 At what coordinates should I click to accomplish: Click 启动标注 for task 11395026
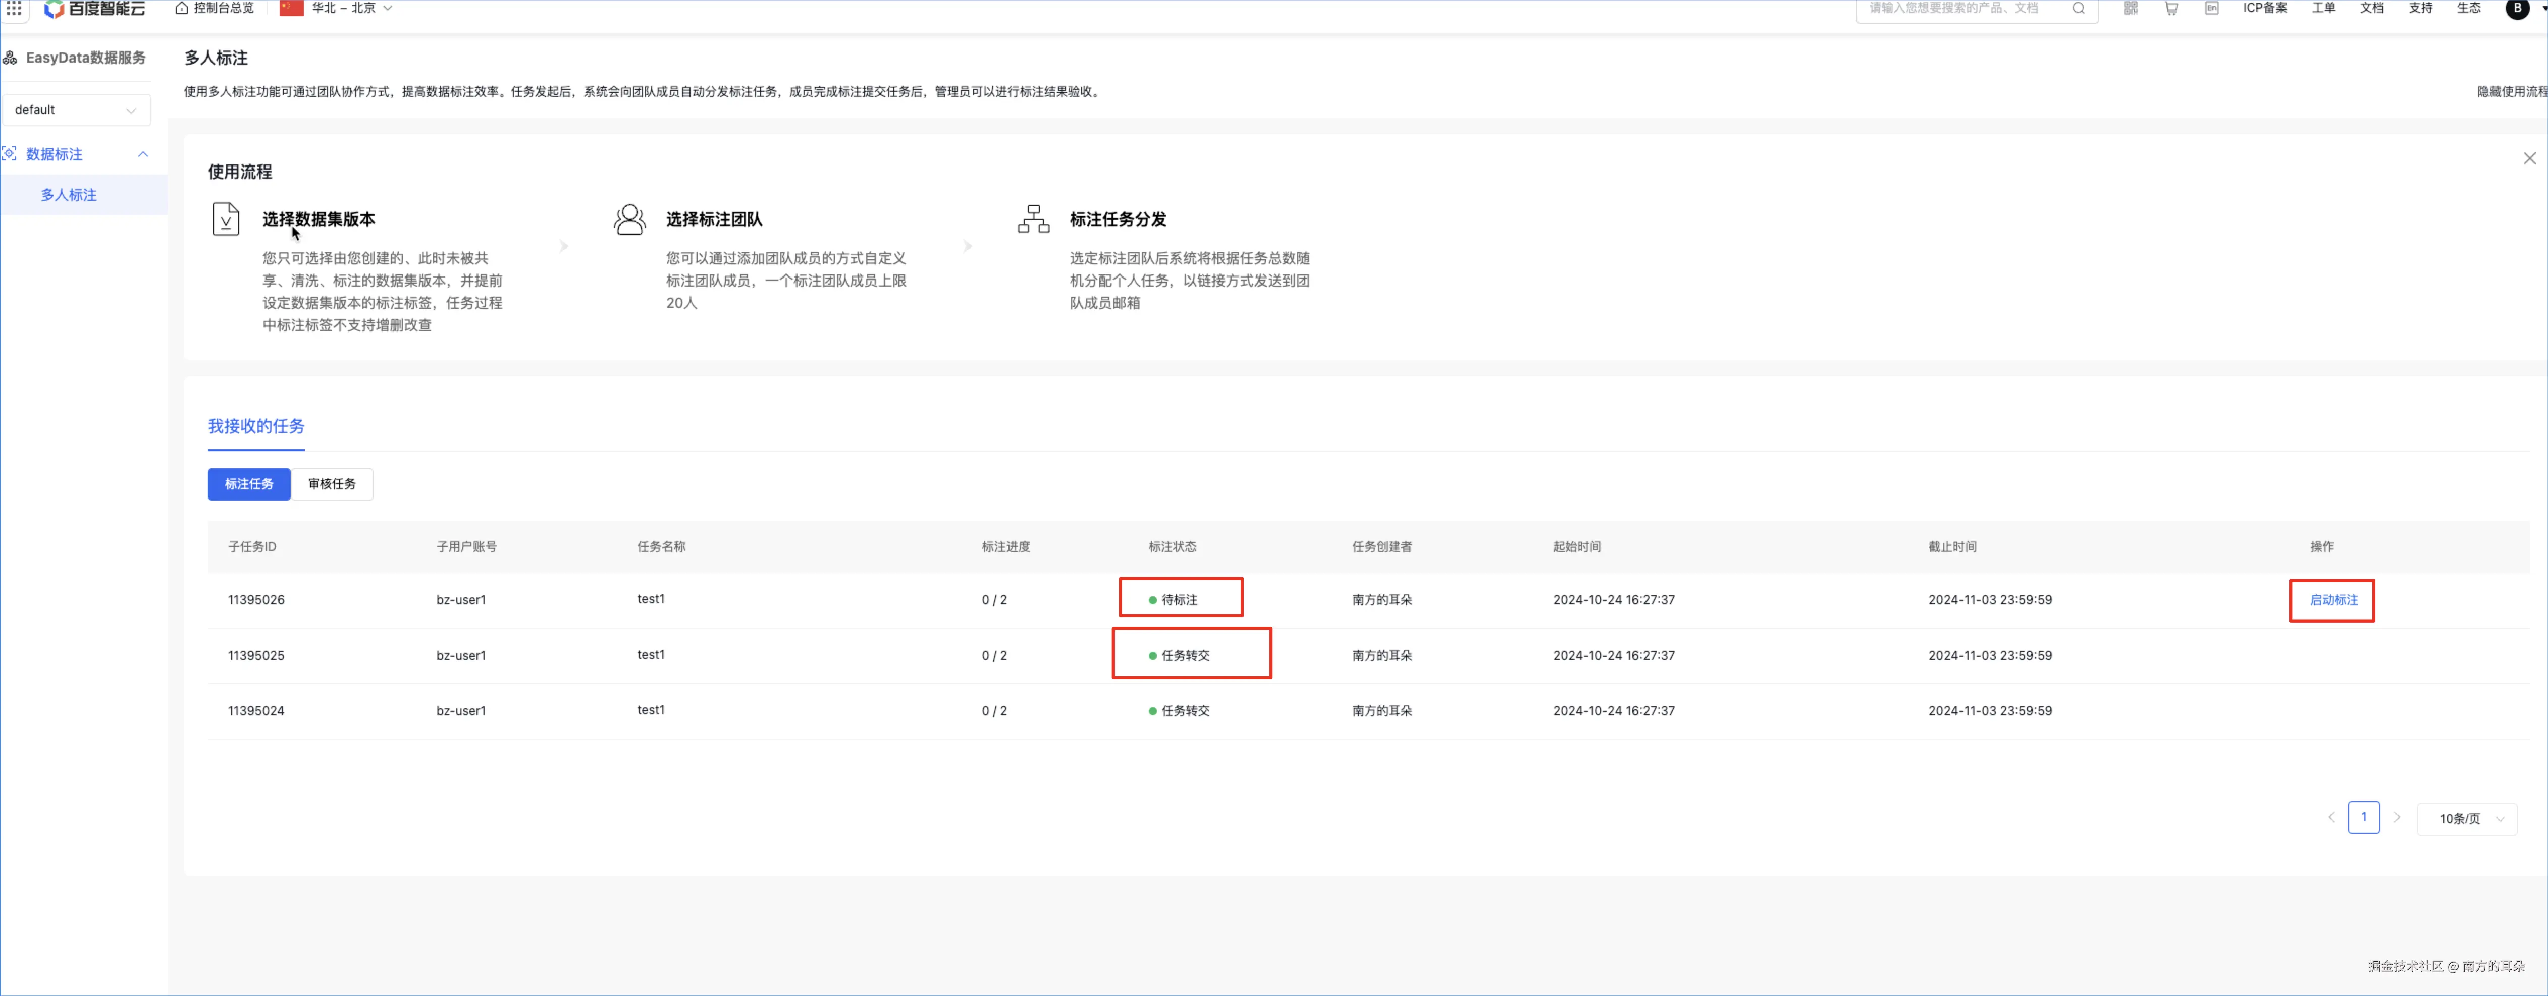click(x=2333, y=600)
